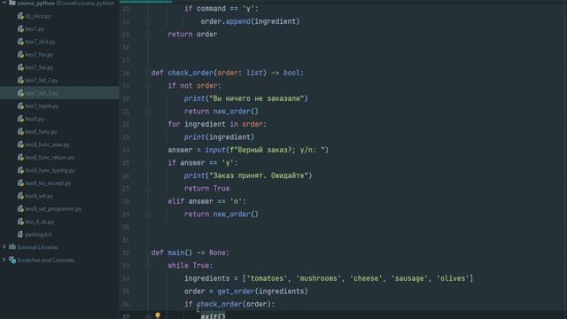Click the 'tomatoes' string in ingredients list
The width and height of the screenshot is (567, 319).
tap(267, 278)
